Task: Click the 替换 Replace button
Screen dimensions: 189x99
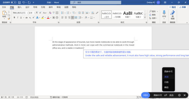Action: (153, 15)
